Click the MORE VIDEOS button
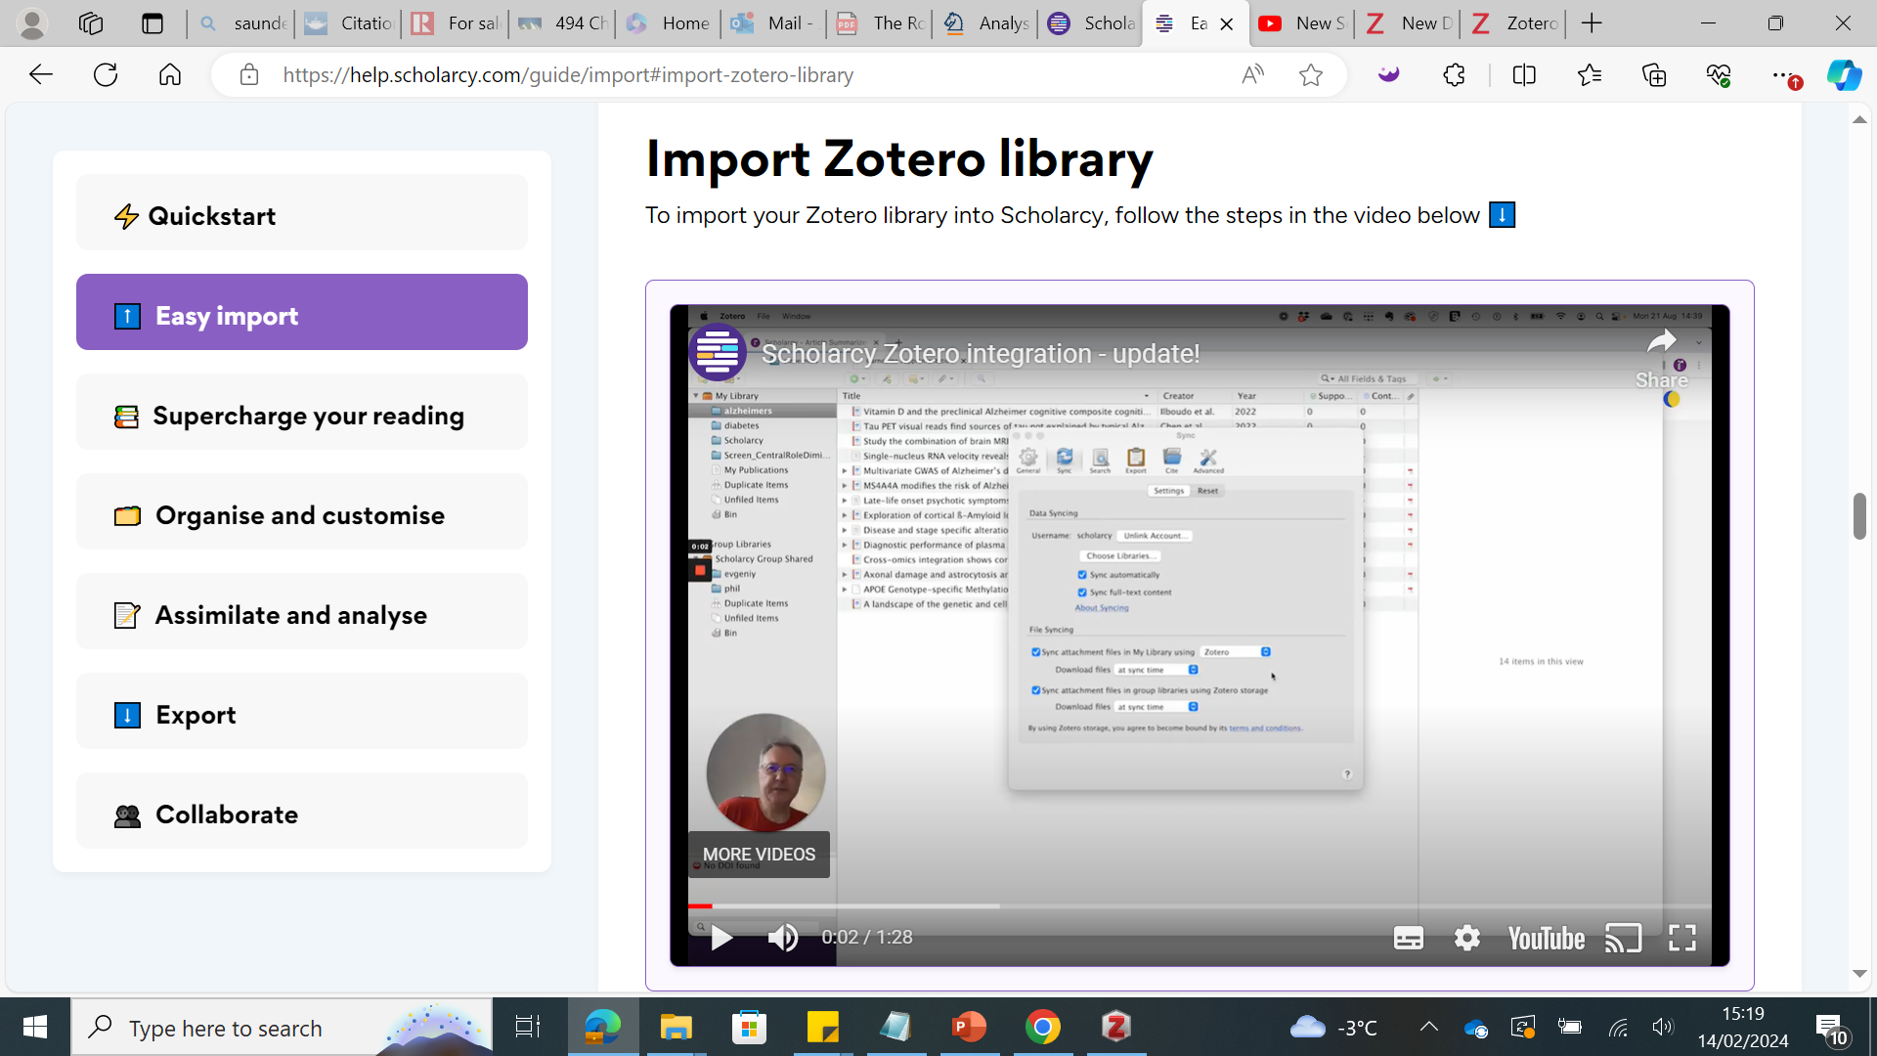 (x=759, y=854)
